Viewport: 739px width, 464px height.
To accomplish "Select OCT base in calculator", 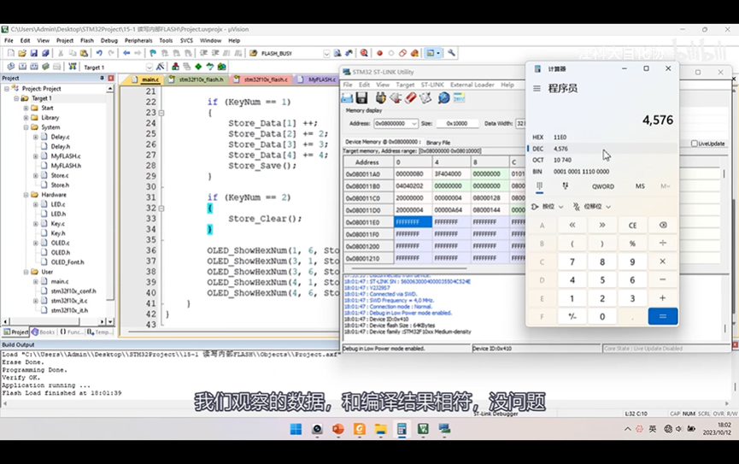I will (601, 160).
